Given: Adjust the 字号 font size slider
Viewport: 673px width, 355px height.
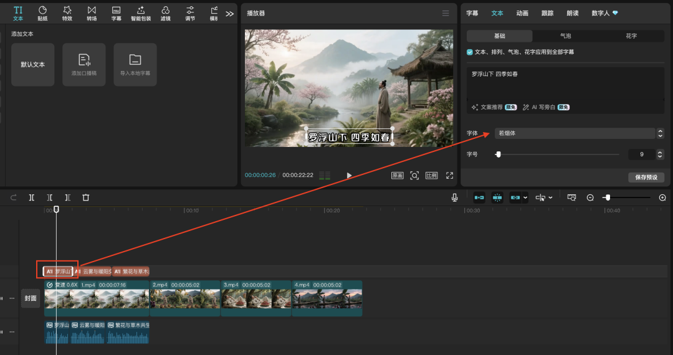Looking at the screenshot, I should (498, 154).
